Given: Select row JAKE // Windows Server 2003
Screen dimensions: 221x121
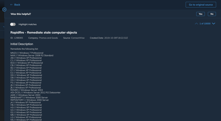Looking at the screenshot, I should point(25,95).
